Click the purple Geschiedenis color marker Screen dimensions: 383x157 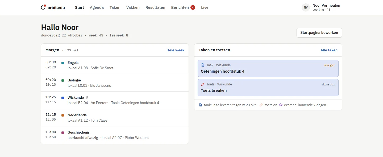point(63,133)
